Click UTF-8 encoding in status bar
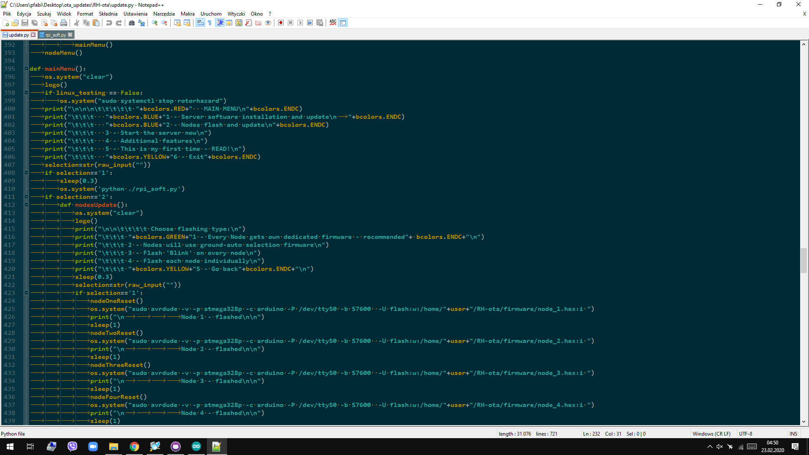 [745, 434]
